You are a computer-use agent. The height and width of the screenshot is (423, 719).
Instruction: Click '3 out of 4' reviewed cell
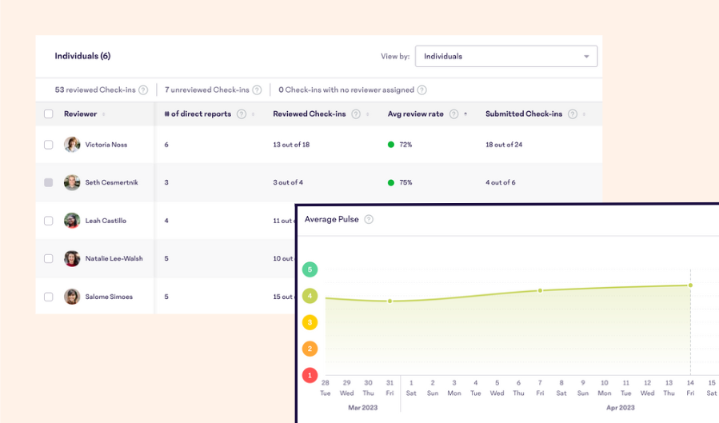point(288,182)
